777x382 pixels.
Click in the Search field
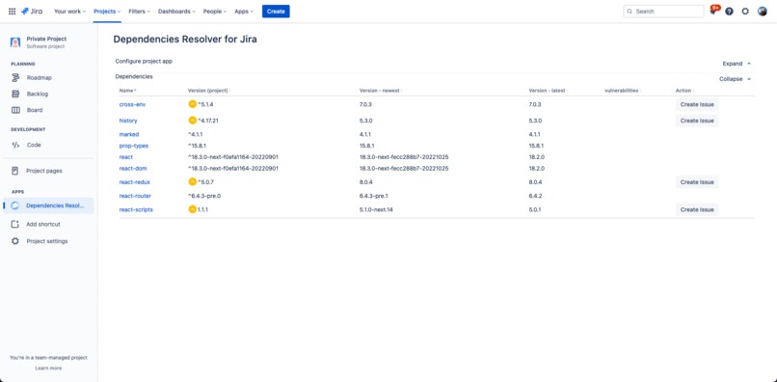click(x=663, y=11)
